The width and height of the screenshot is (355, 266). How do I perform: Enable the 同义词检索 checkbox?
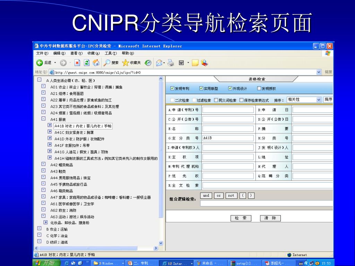tap(216, 100)
